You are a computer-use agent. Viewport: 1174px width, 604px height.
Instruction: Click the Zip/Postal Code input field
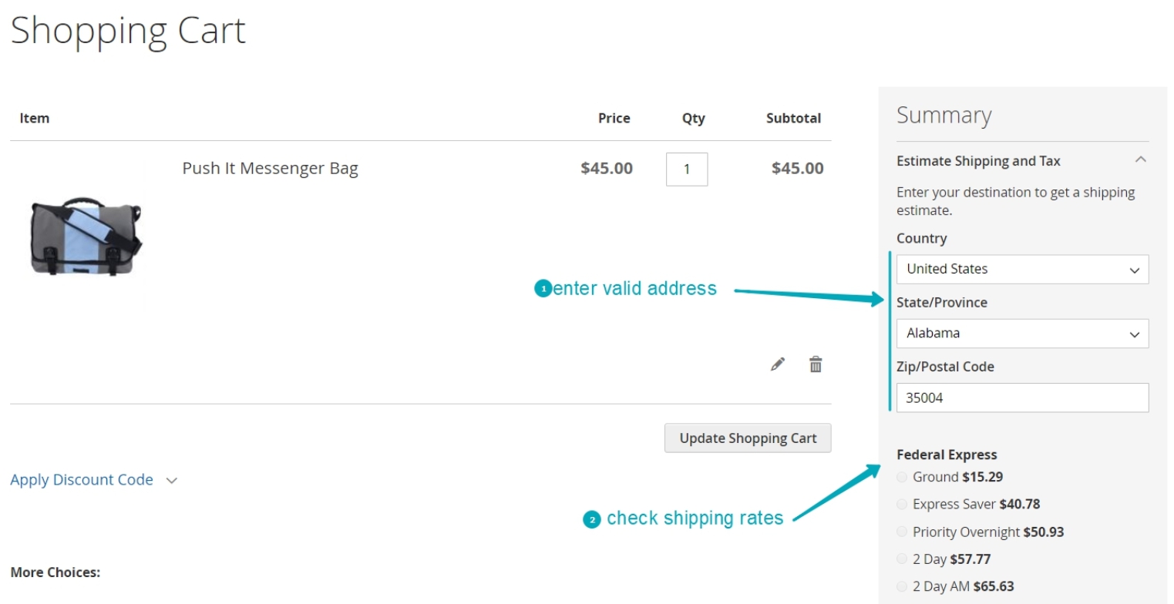coord(1022,398)
